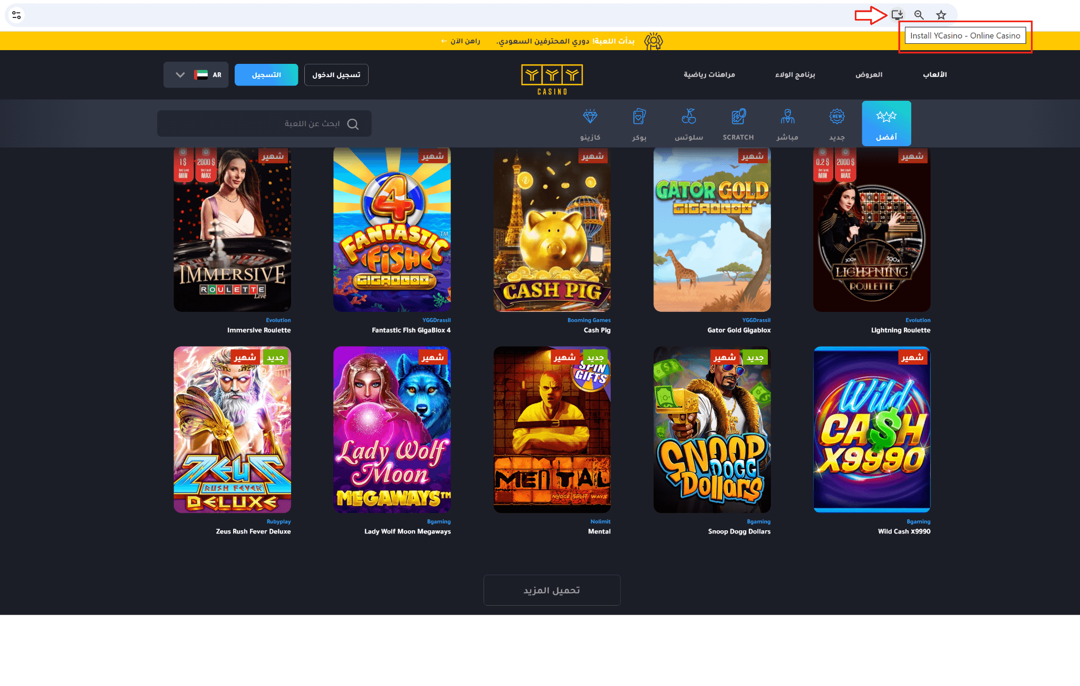Click the Lady Wolf Moon Megaways title
1080x686 pixels.
point(408,532)
